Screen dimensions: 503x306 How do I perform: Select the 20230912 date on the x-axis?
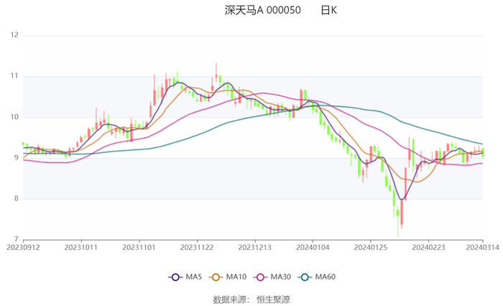point(23,246)
